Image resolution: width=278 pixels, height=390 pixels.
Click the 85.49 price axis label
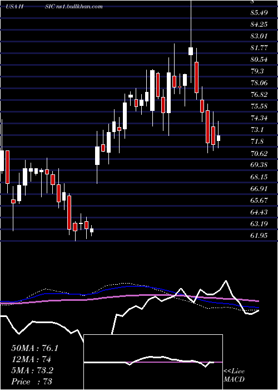pos(259,12)
